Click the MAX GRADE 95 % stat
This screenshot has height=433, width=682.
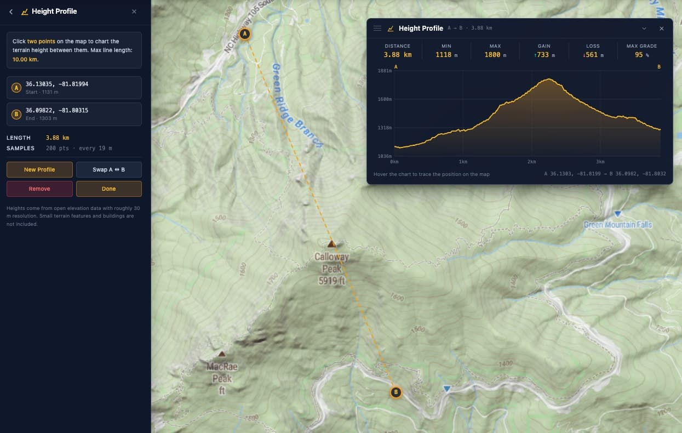(641, 51)
